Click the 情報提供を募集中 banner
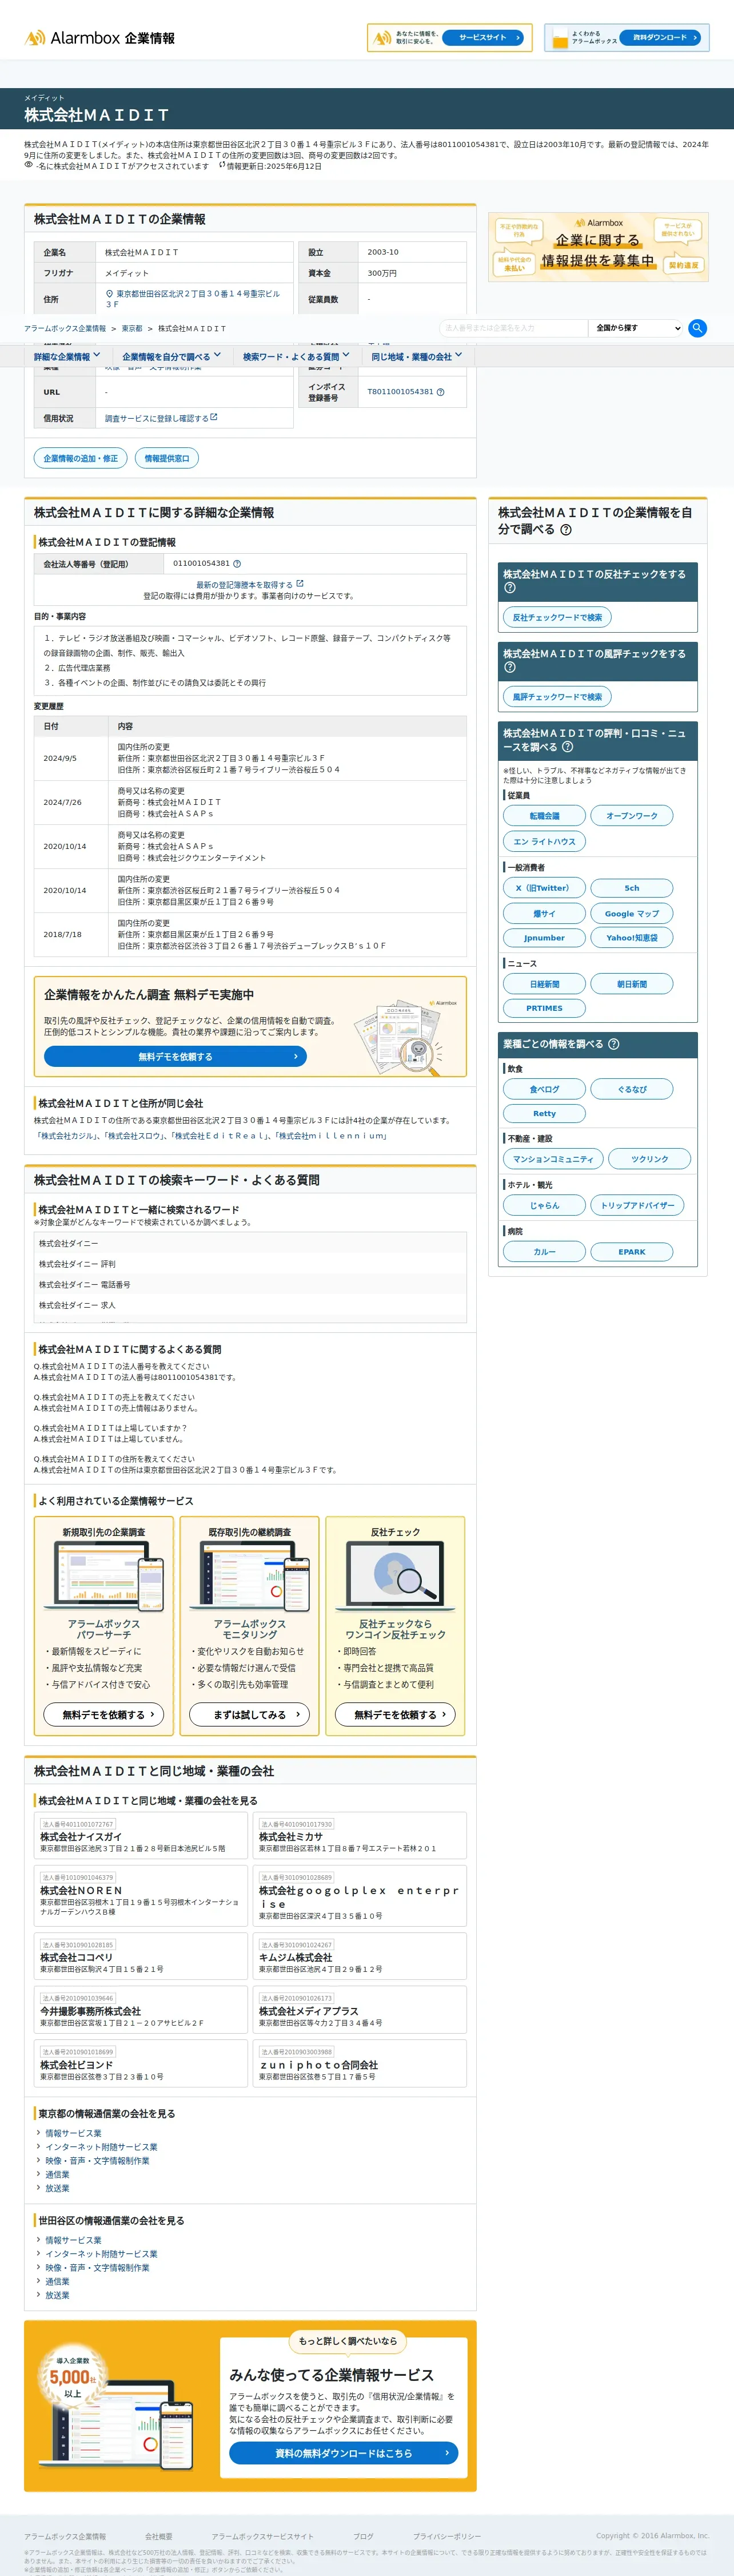734x2576 pixels. [598, 247]
